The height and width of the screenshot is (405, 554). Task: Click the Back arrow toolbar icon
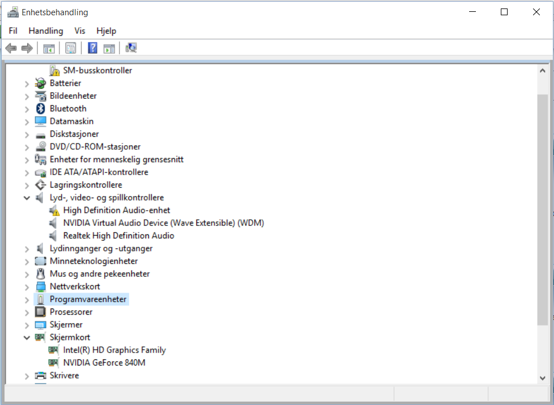(11, 48)
